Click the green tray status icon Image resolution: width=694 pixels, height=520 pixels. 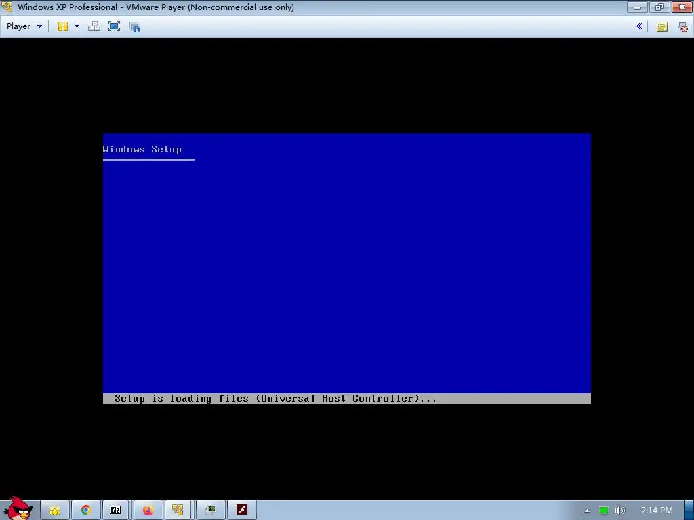click(x=604, y=511)
